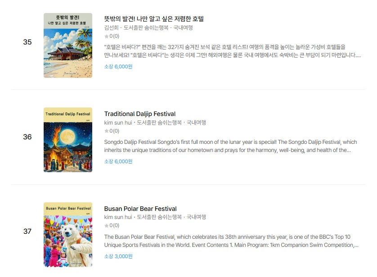
Task: Click the star rating icon of Polar Bear Festival
Action: (x=107, y=226)
